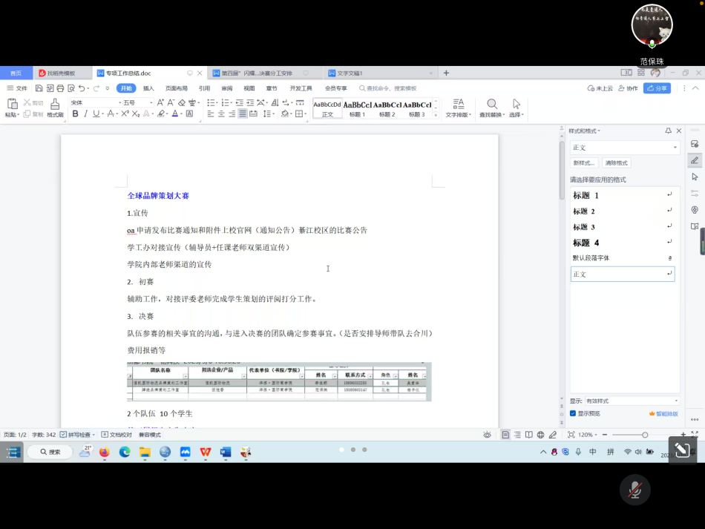Expand the font name dropdown showing 宋体
Viewport: 705px width, 529px height.
pyautogui.click(x=119, y=102)
